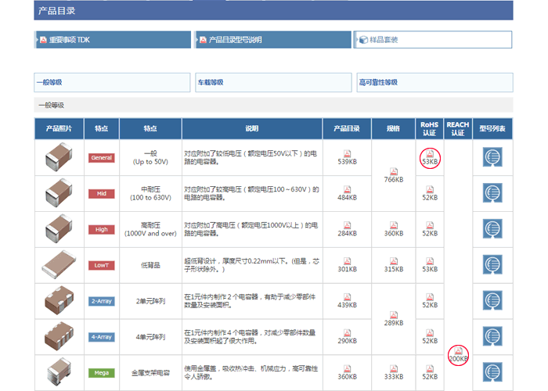Click the 低背品 cell
The height and width of the screenshot is (391, 548).
pyautogui.click(x=150, y=265)
